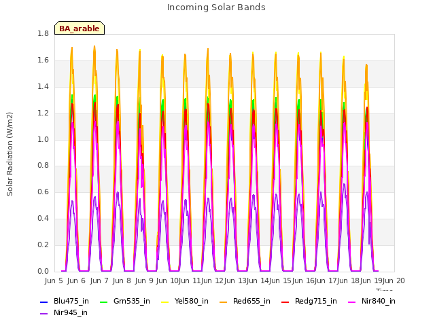Viewport: 435px width, 326px height.
Task: Click the Blu475_in legend color marker
Action: coord(43,302)
